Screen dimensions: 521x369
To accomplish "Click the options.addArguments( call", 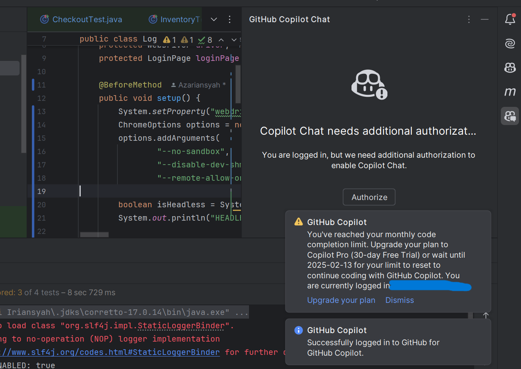I will [x=169, y=138].
